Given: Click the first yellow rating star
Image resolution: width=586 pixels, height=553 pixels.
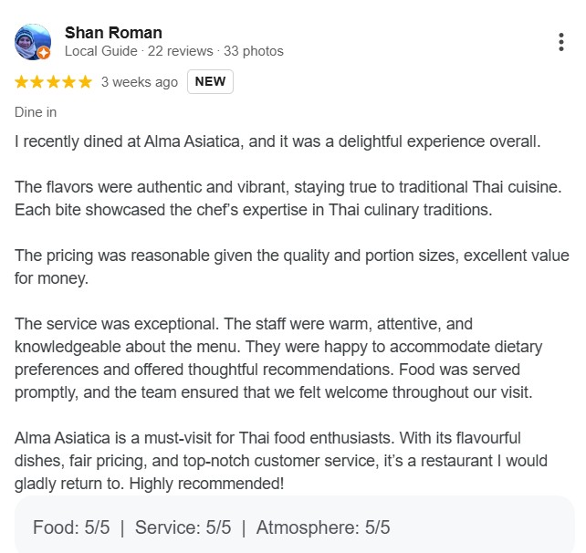Looking at the screenshot, I should [22, 82].
